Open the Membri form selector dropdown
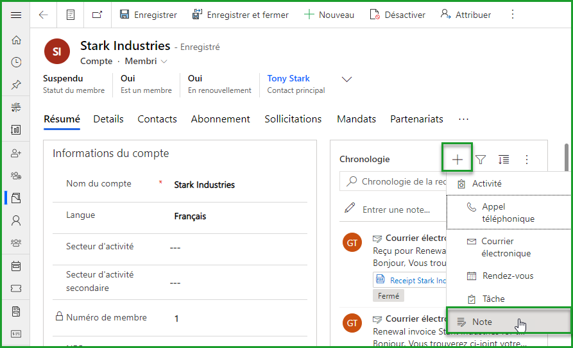 pyautogui.click(x=146, y=62)
